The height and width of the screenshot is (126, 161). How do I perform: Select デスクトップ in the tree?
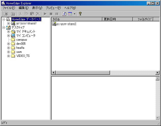(18, 27)
